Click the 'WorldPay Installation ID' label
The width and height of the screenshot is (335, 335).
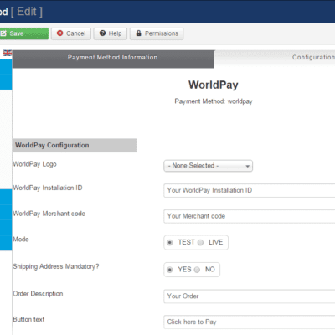[x=48, y=188]
